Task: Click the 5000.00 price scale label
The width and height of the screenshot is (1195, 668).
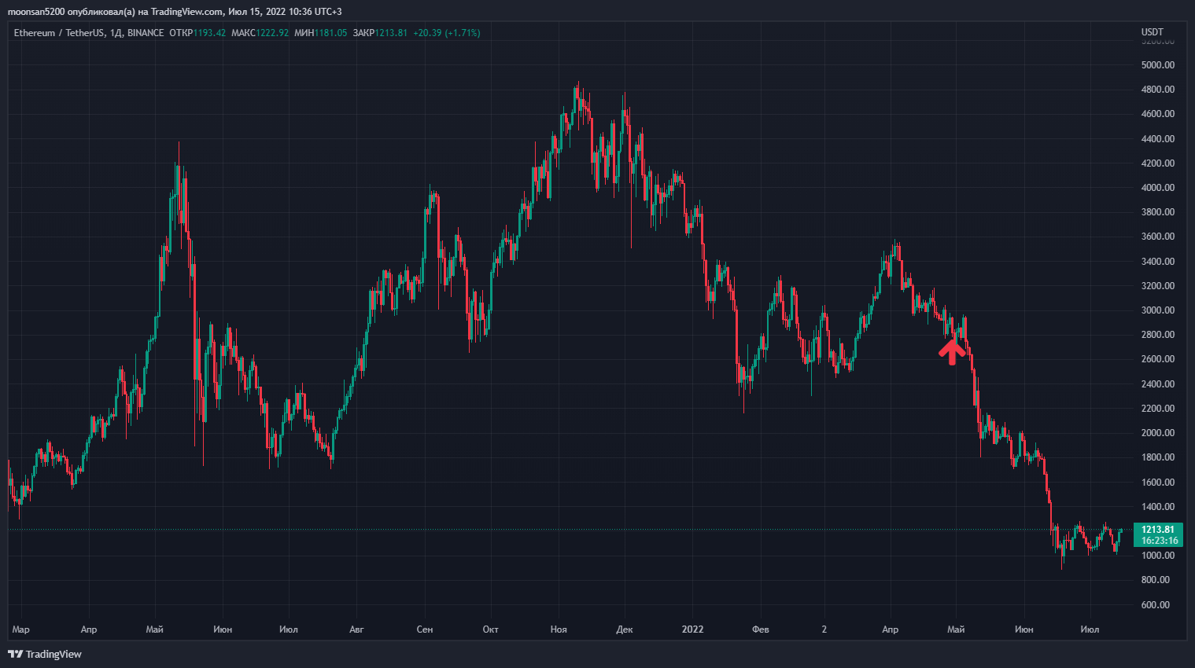Action: click(x=1157, y=65)
